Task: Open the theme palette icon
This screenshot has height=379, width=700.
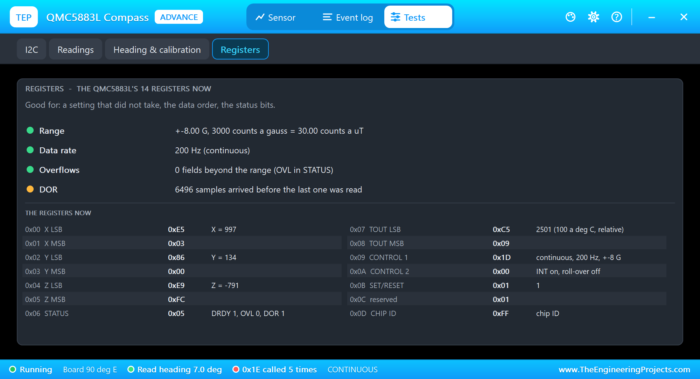Action: [570, 17]
